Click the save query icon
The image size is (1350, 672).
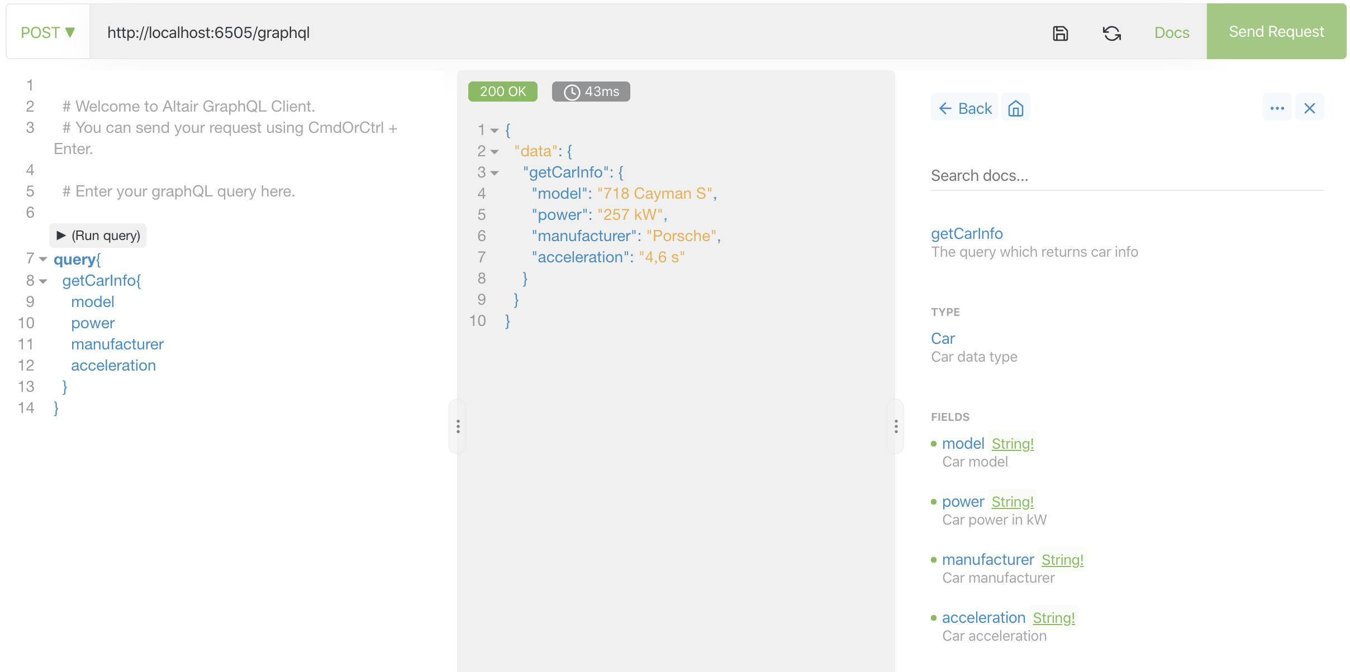click(x=1060, y=33)
